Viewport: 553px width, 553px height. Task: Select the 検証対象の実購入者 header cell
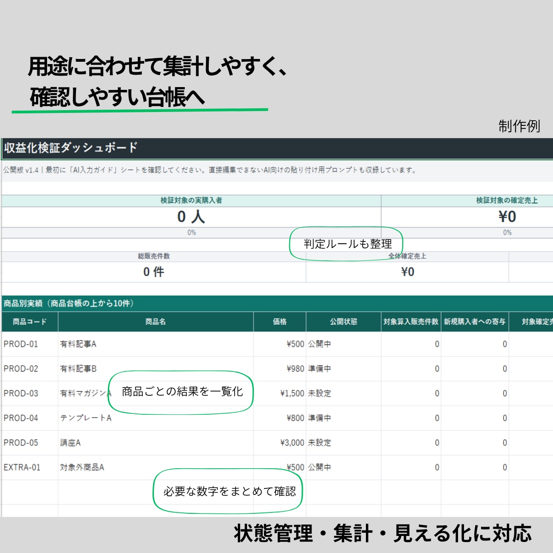[191, 200]
